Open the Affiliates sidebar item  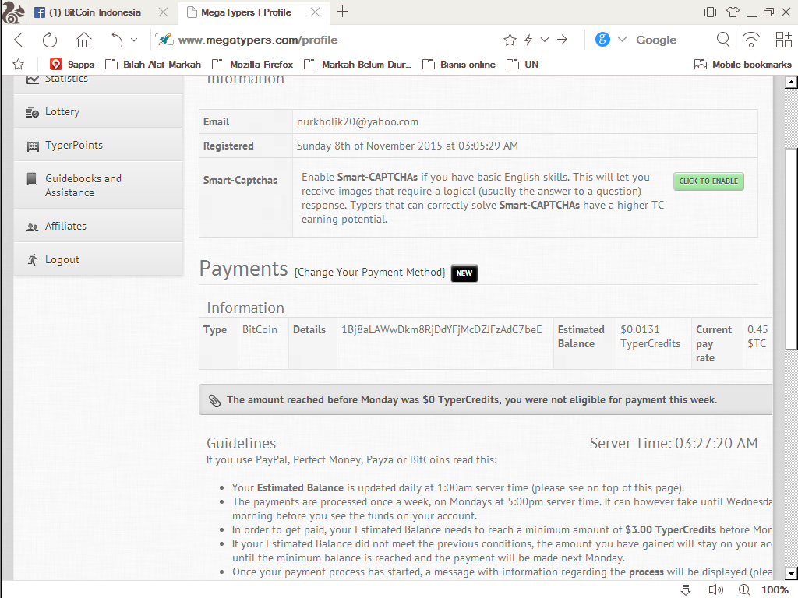[x=97, y=227]
